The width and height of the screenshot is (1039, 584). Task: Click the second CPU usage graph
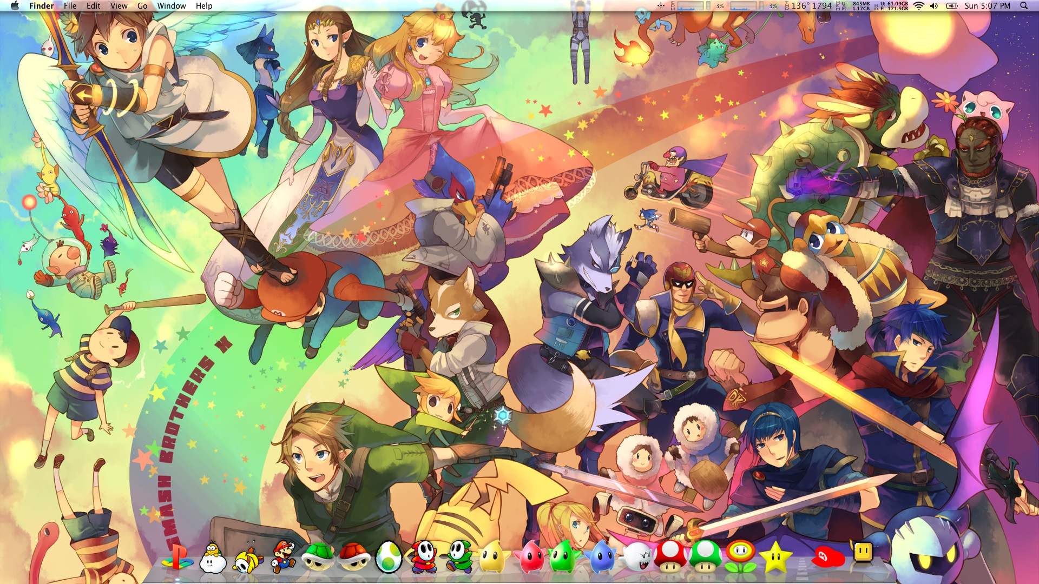pyautogui.click(x=743, y=6)
